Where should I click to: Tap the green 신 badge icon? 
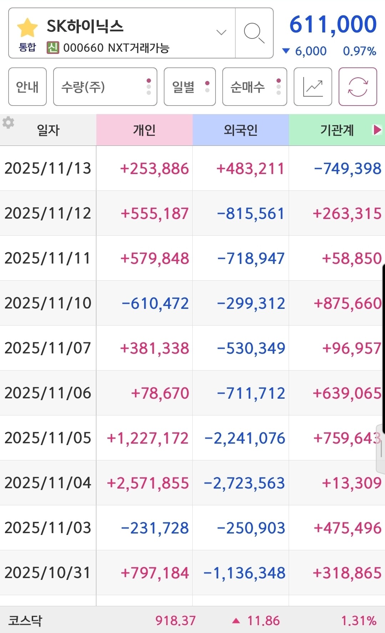52,47
